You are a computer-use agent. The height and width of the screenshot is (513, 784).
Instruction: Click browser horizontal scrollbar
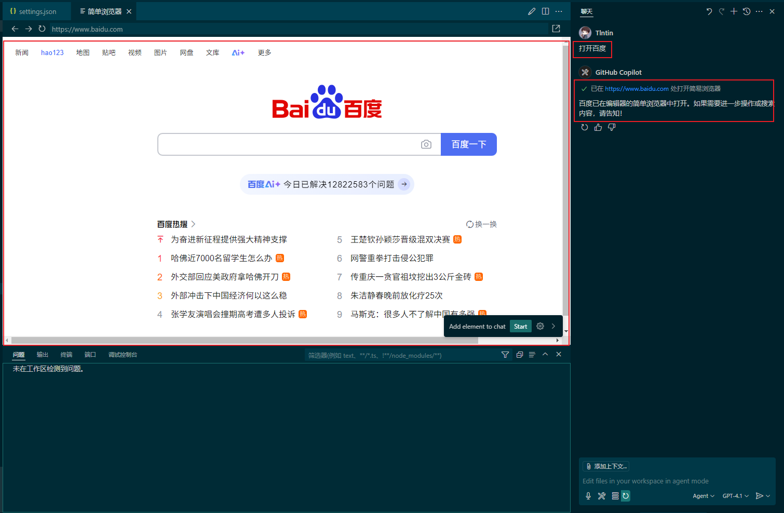pyautogui.click(x=245, y=341)
